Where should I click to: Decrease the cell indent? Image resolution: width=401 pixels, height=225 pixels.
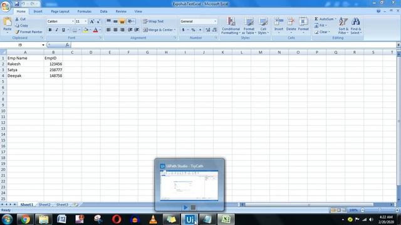click(130, 30)
